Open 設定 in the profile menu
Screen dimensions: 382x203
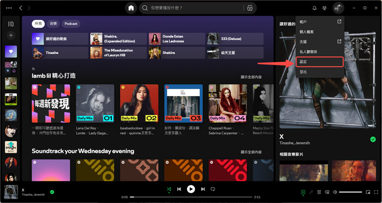[x=319, y=62]
